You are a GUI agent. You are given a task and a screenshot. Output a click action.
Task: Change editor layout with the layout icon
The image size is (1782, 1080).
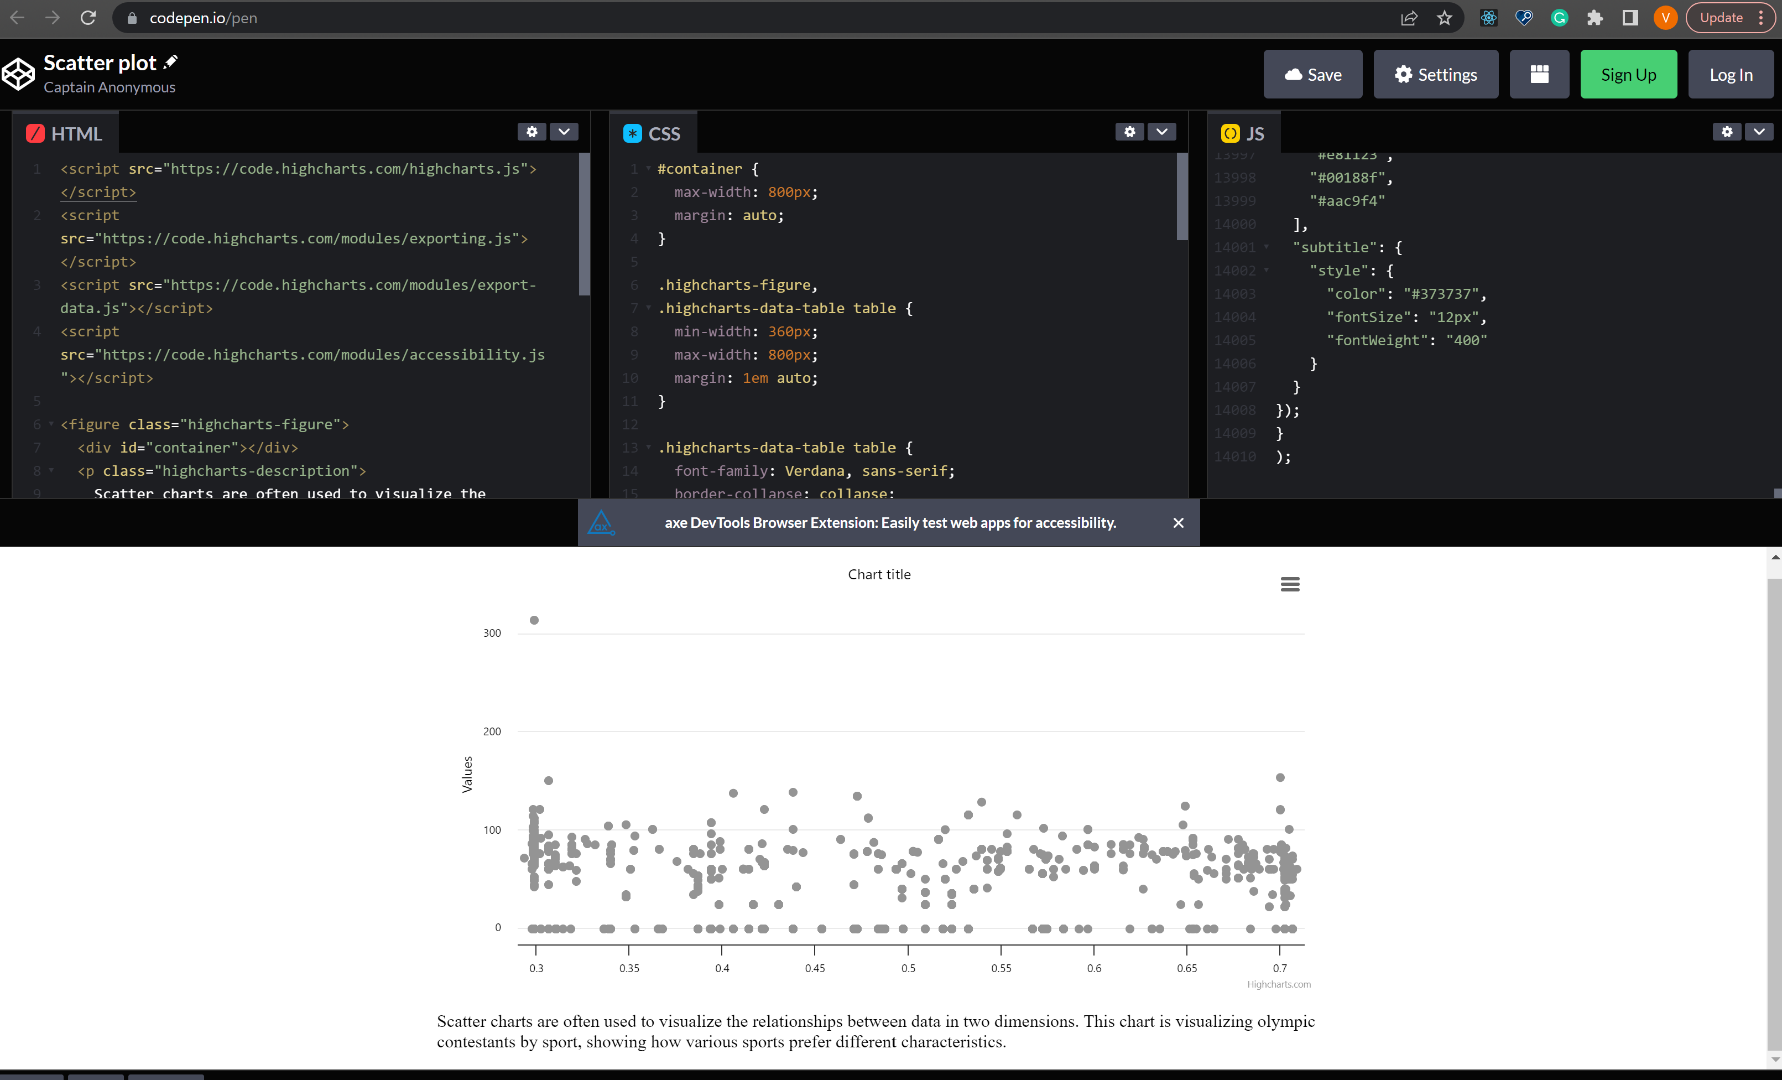[1539, 74]
